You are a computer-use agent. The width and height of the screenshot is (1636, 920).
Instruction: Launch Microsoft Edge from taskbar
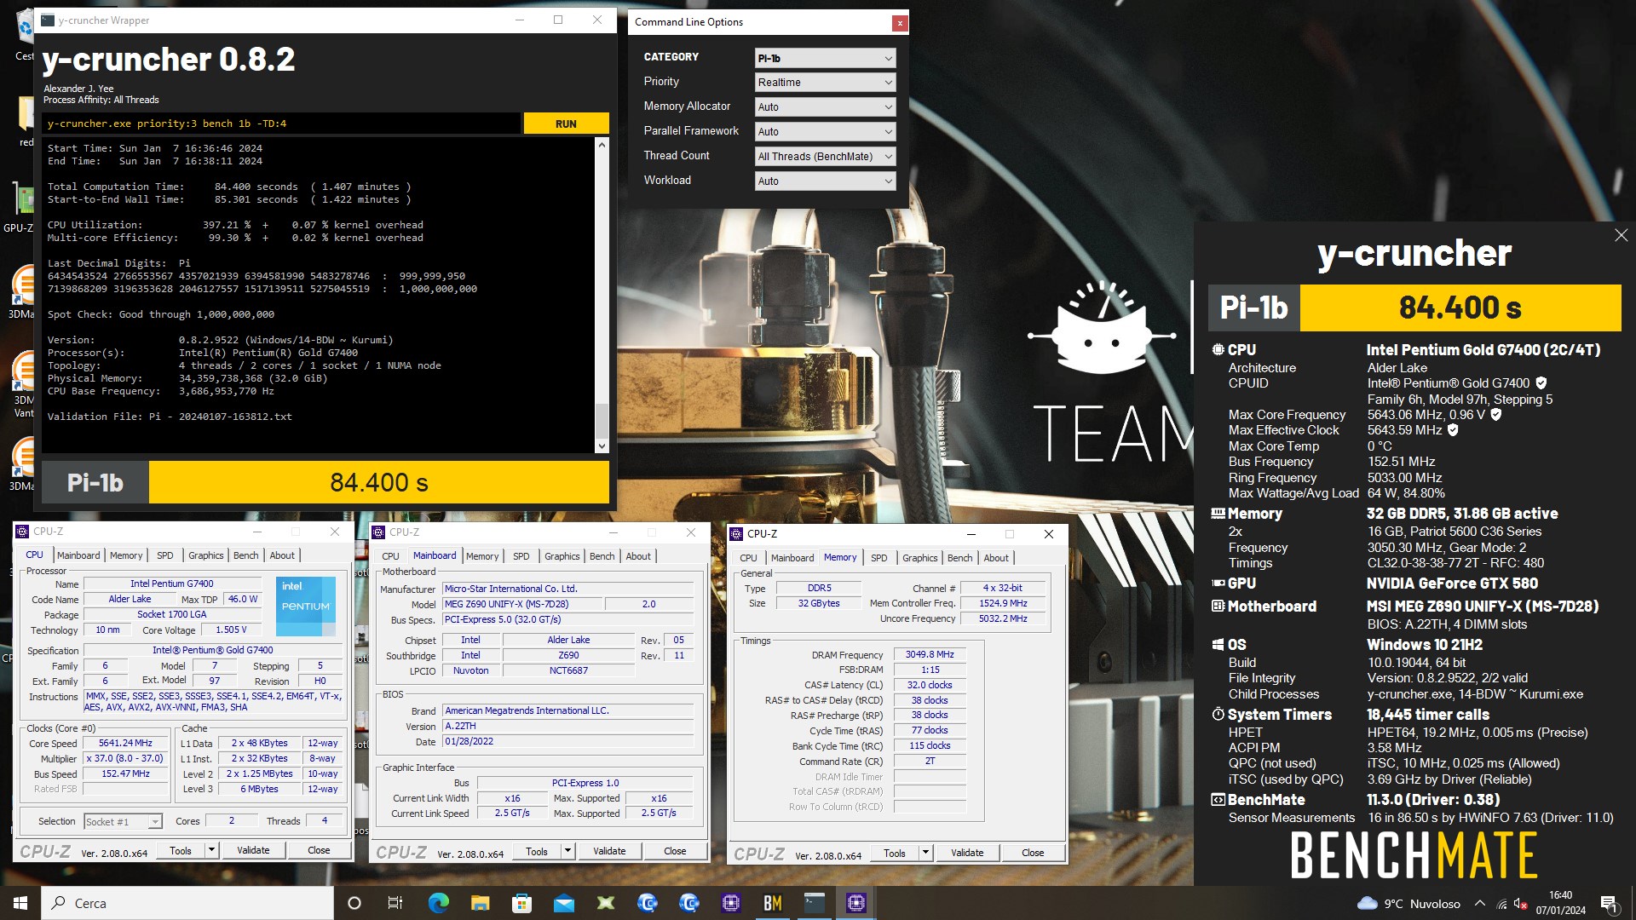coord(438,903)
